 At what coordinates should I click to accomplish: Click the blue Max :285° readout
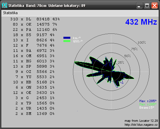pos(148,101)
